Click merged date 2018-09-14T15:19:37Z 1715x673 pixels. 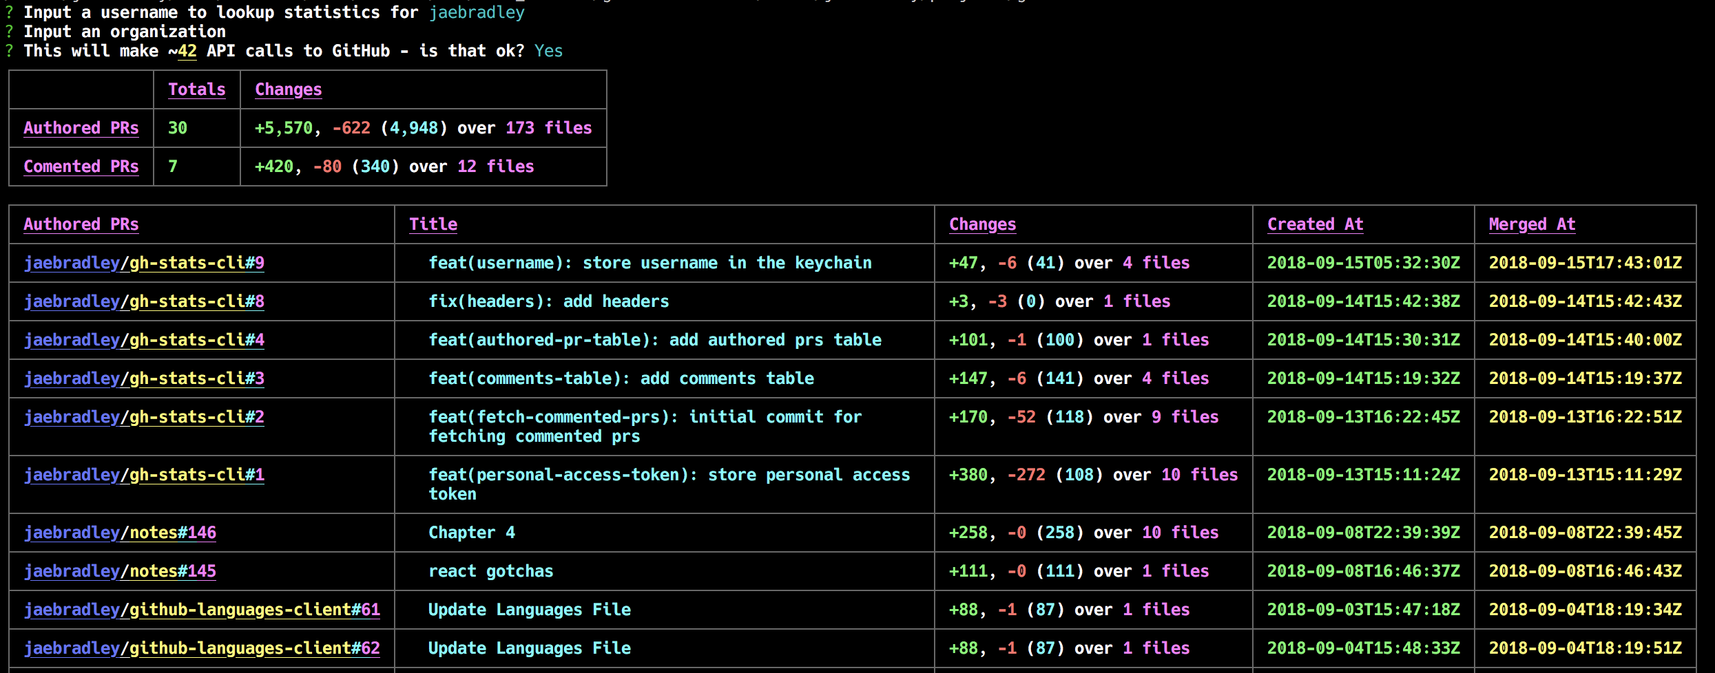pos(1586,378)
